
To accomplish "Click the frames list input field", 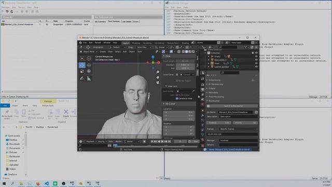I will [232, 134].
